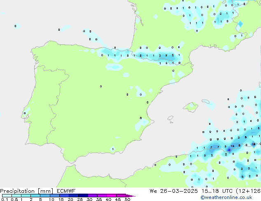Click the 35–40 mm violet legend swatch
Screen dimensions: 261x201
pyautogui.click(x=102, y=196)
